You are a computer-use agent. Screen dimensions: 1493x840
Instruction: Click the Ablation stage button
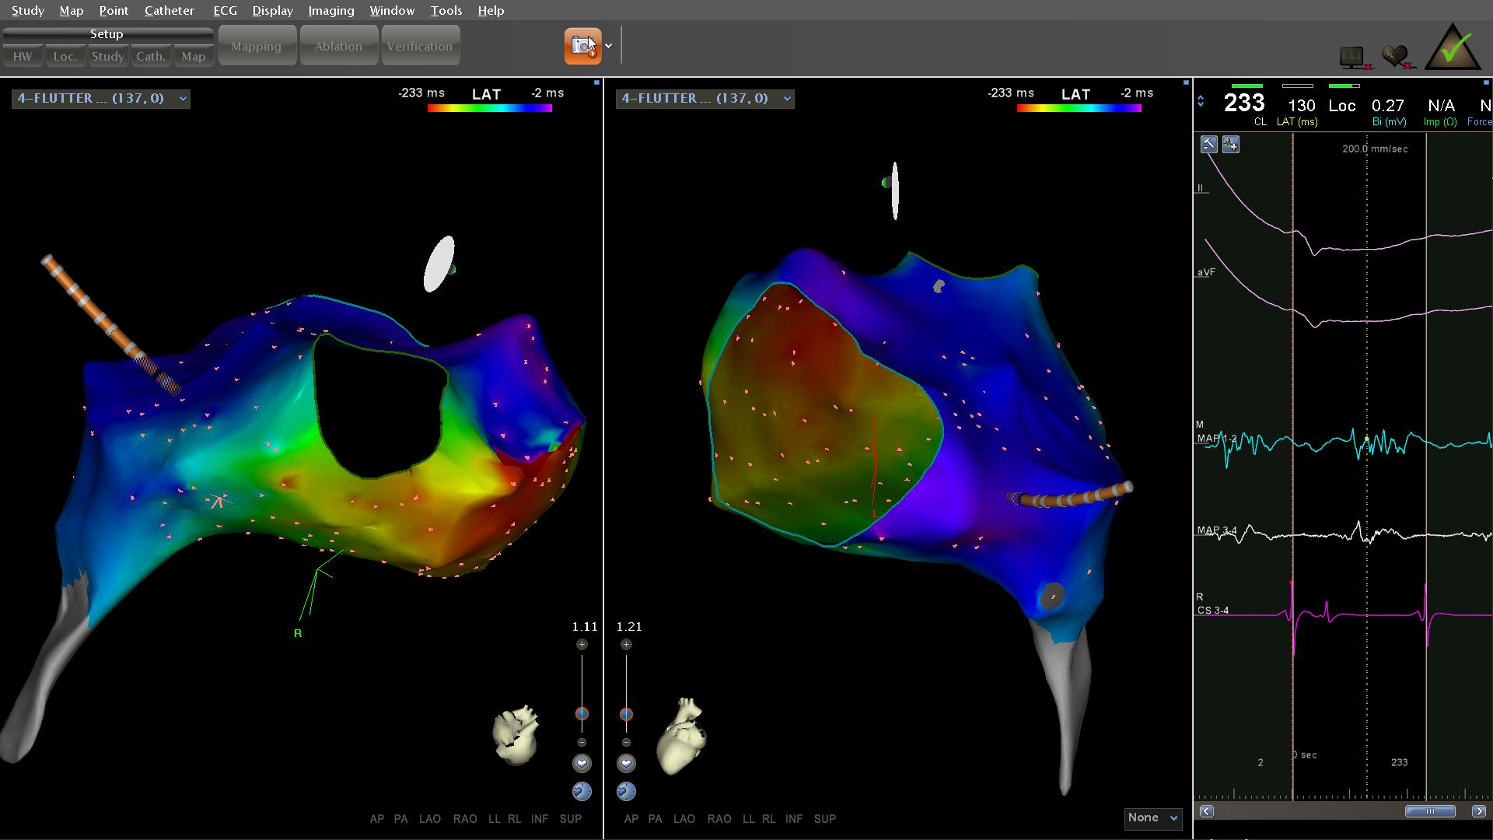click(x=338, y=47)
